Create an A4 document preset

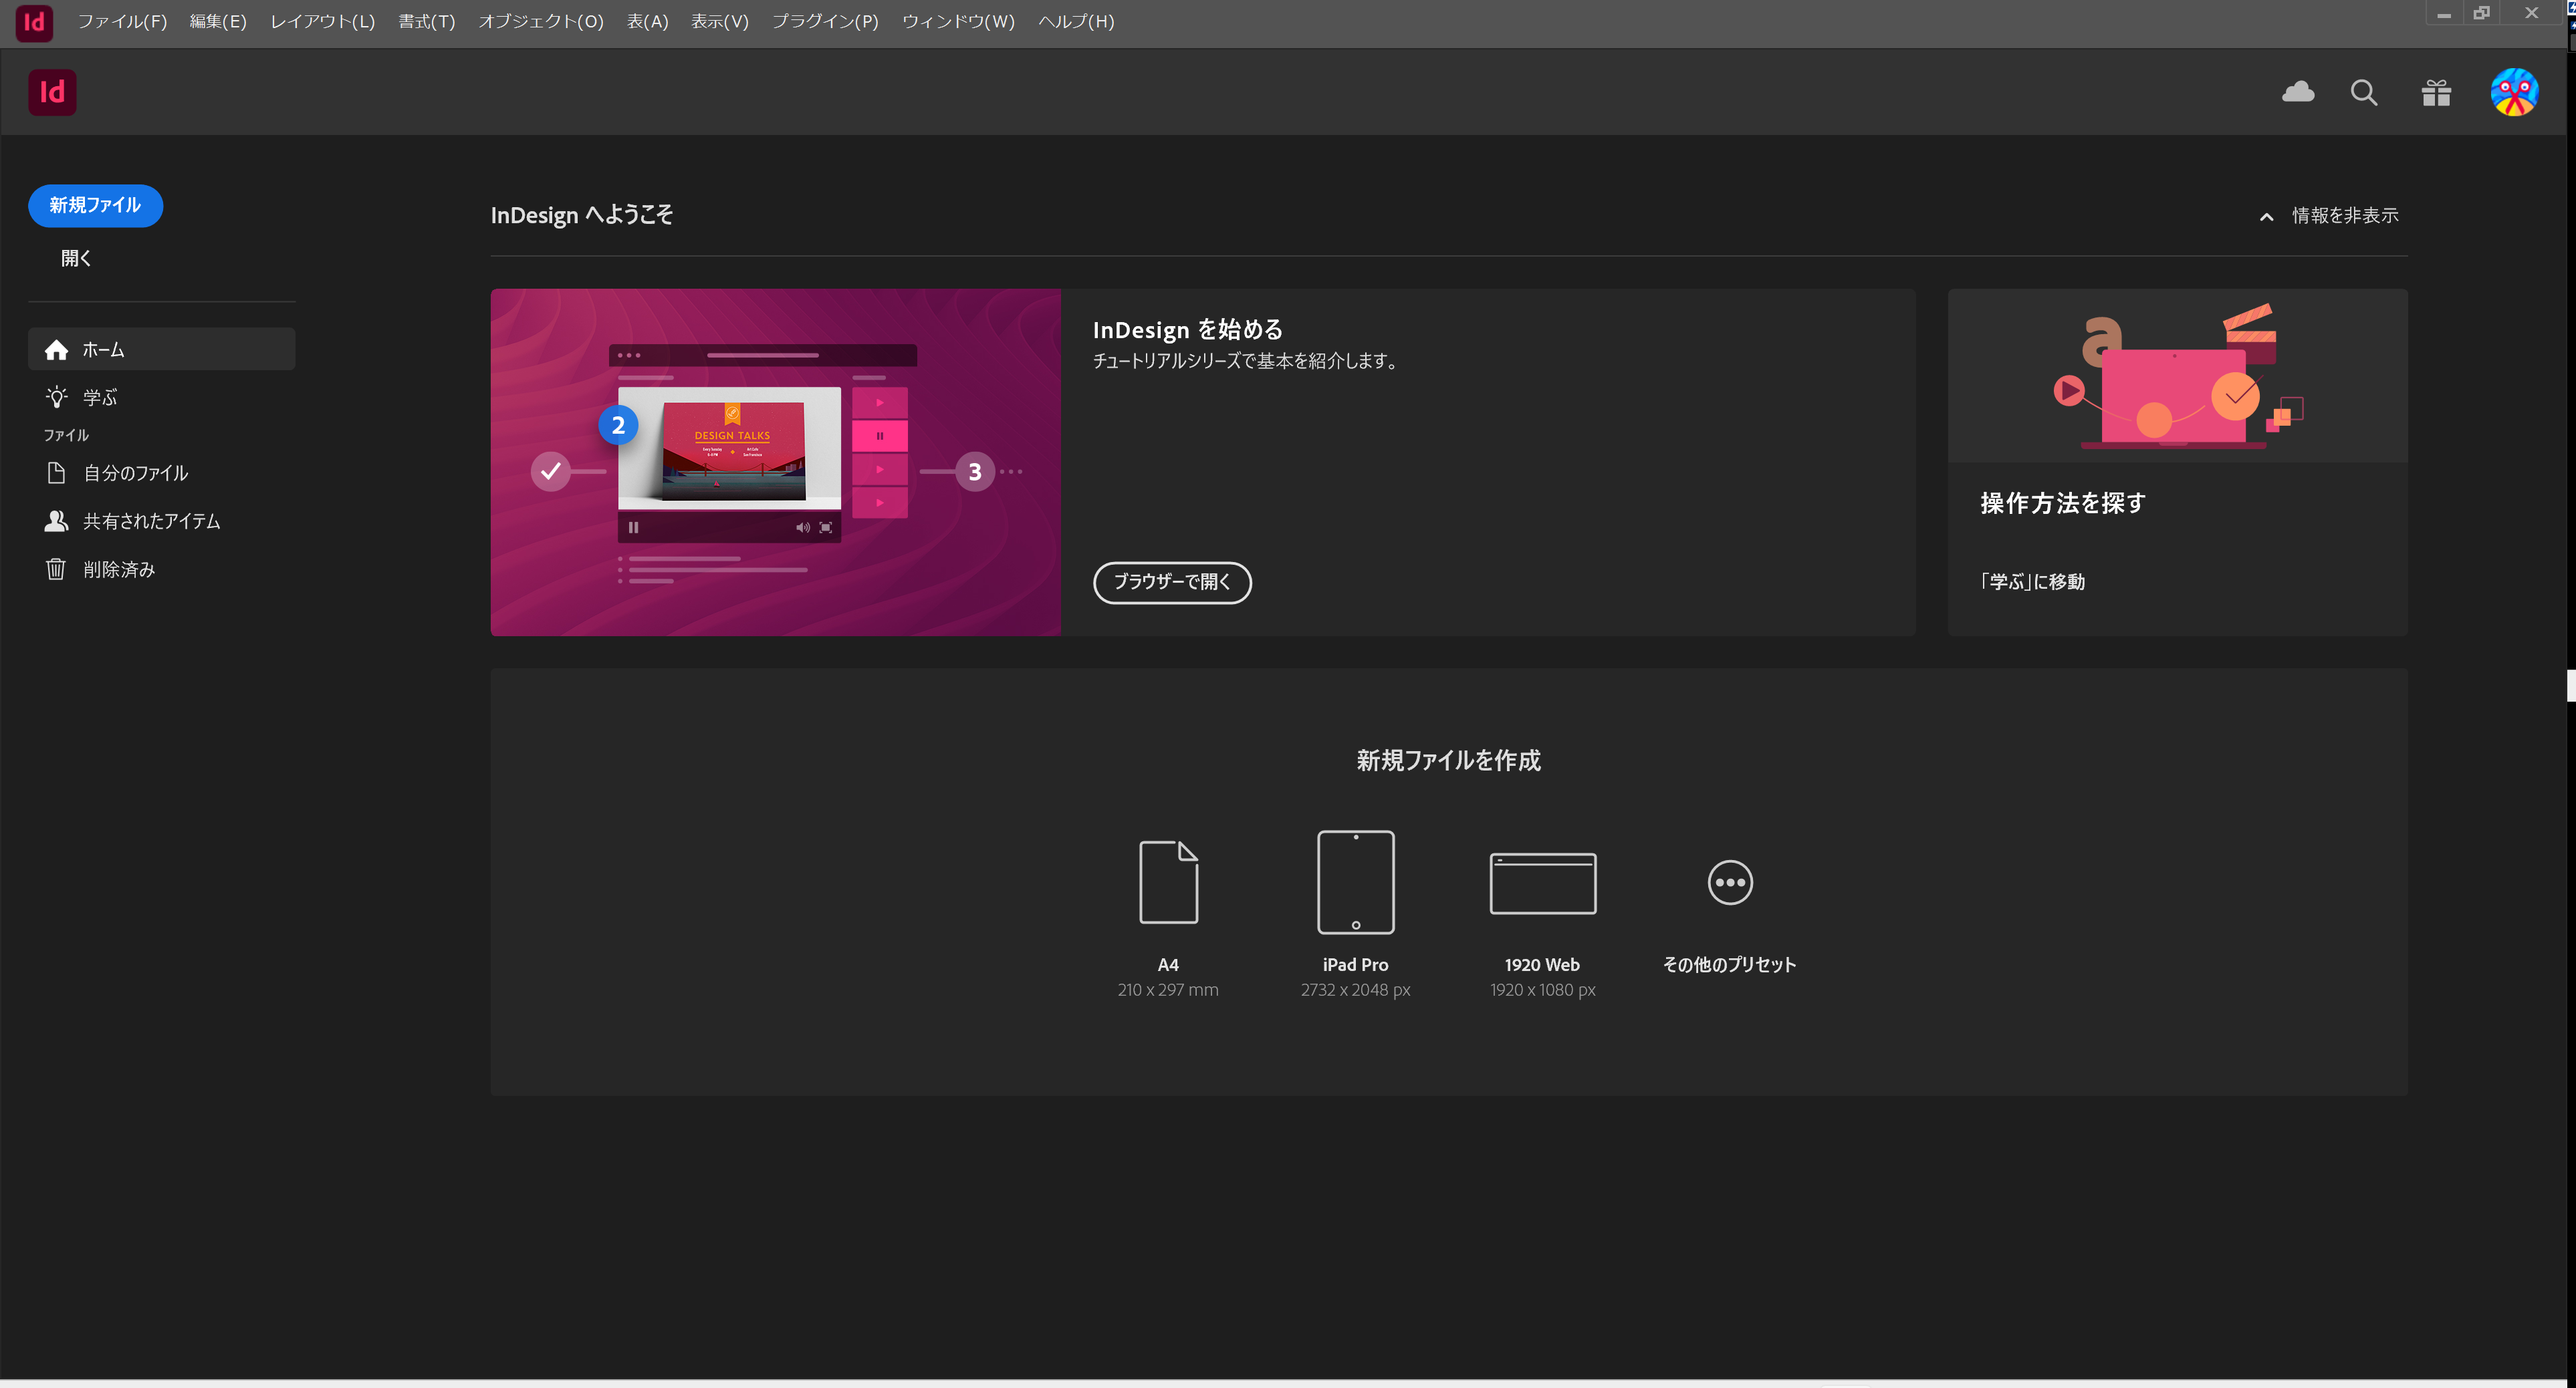1168,914
